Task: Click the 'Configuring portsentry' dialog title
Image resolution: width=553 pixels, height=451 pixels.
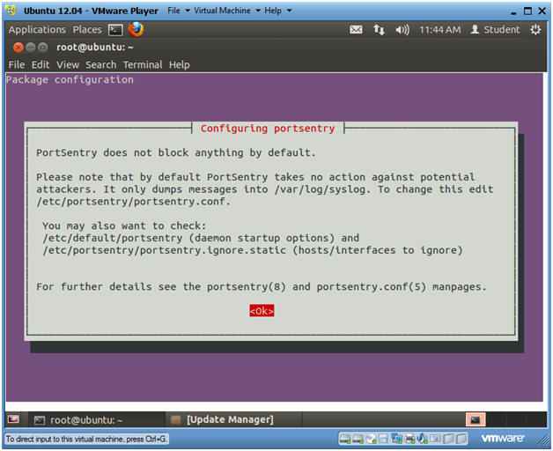Action: point(268,129)
